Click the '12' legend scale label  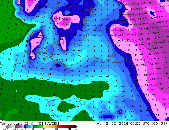tap(43, 129)
